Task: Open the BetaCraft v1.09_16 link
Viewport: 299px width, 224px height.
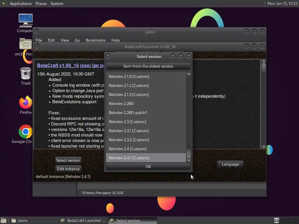Action: [58, 65]
